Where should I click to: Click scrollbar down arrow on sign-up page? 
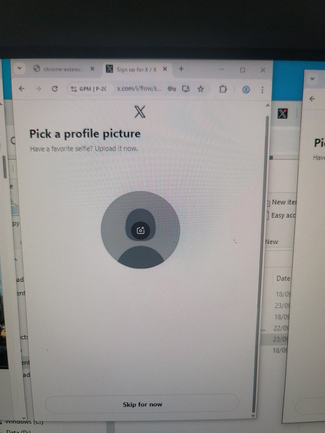(x=253, y=416)
